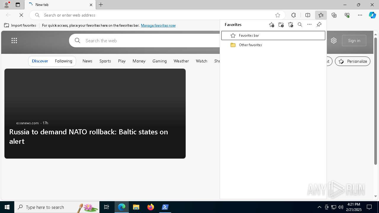379x213 pixels.
Task: Open the tab actions menu icon
Action: (18, 5)
